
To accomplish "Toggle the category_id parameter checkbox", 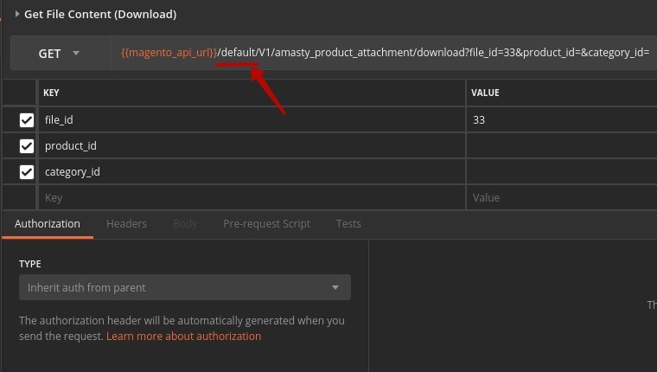I will [x=27, y=172].
